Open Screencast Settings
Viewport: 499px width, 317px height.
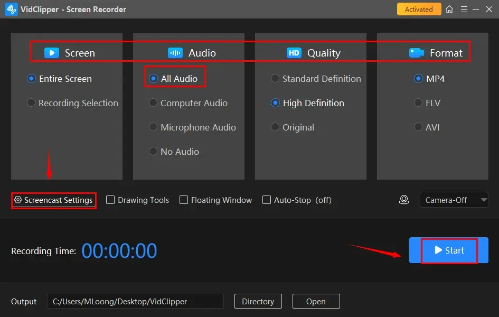tap(54, 200)
